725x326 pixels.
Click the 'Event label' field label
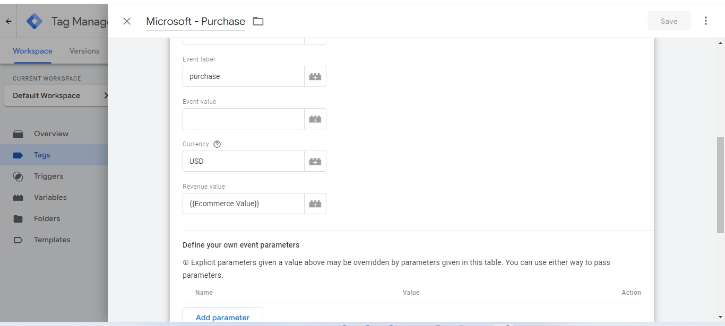(x=198, y=59)
